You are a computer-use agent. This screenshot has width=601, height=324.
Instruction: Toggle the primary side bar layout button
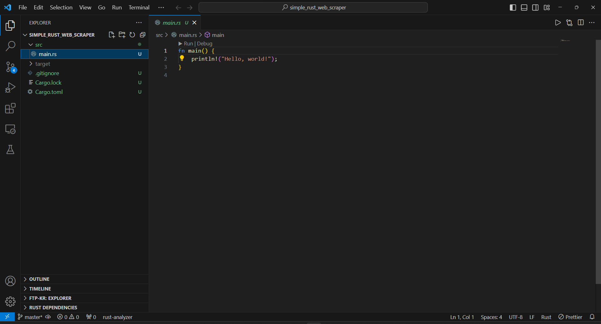(x=513, y=8)
